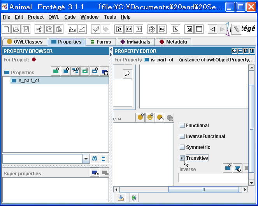This screenshot has width=258, height=206.
Task: Click the magnifier icon in Property Editor
Action: point(127,74)
